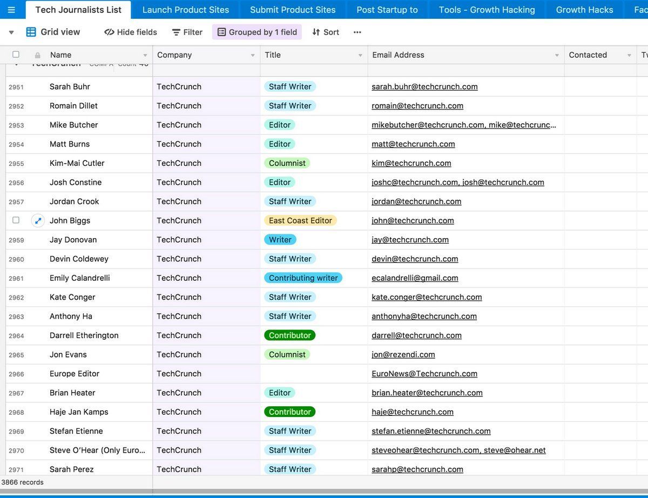Screen dimensions: 648x498
Task: Click row number 2966
Action: (16, 374)
